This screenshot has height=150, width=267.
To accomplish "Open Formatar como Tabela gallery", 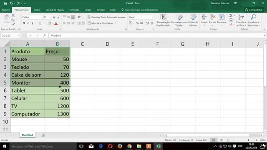I will coord(179,20).
